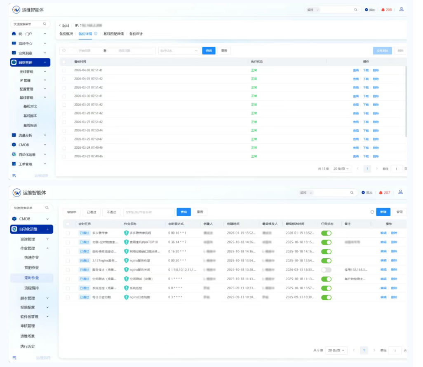Image resolution: width=423 pixels, height=367 pixels.
Task: Switch to the 基线匹配详情 tab
Action: (x=113, y=34)
